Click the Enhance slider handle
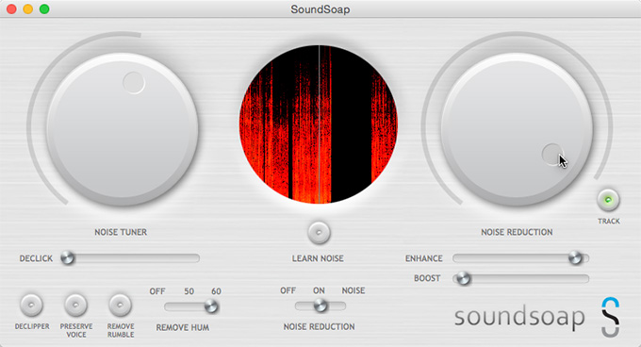 [576, 258]
